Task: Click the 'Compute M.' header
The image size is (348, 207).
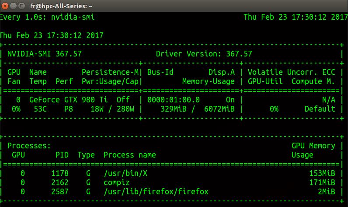Action: click(x=313, y=81)
